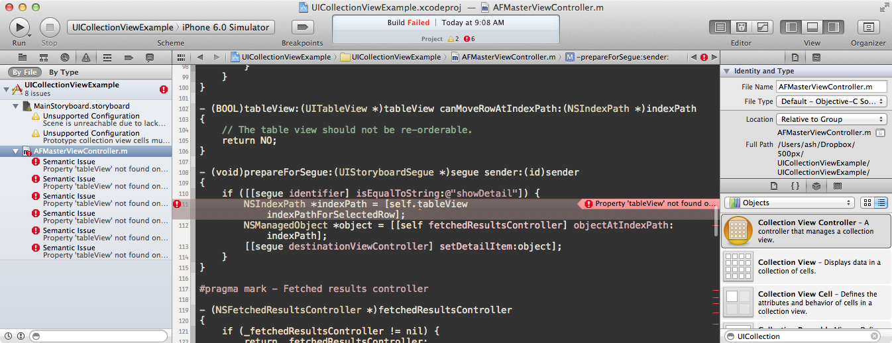Click the Run button
Viewport: 892px width, 343px height.
[19, 27]
